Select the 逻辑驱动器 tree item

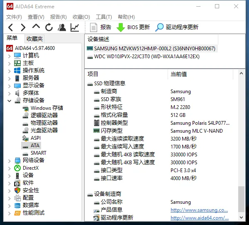click(x=40, y=115)
